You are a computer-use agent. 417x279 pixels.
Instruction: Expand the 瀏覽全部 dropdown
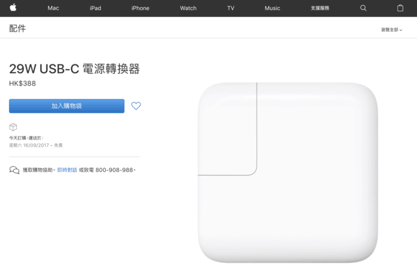[392, 30]
